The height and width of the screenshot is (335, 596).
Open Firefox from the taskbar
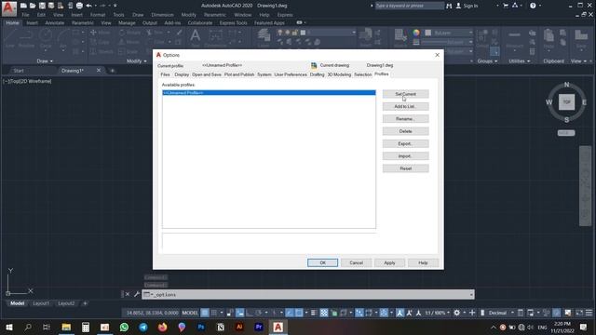click(163, 327)
